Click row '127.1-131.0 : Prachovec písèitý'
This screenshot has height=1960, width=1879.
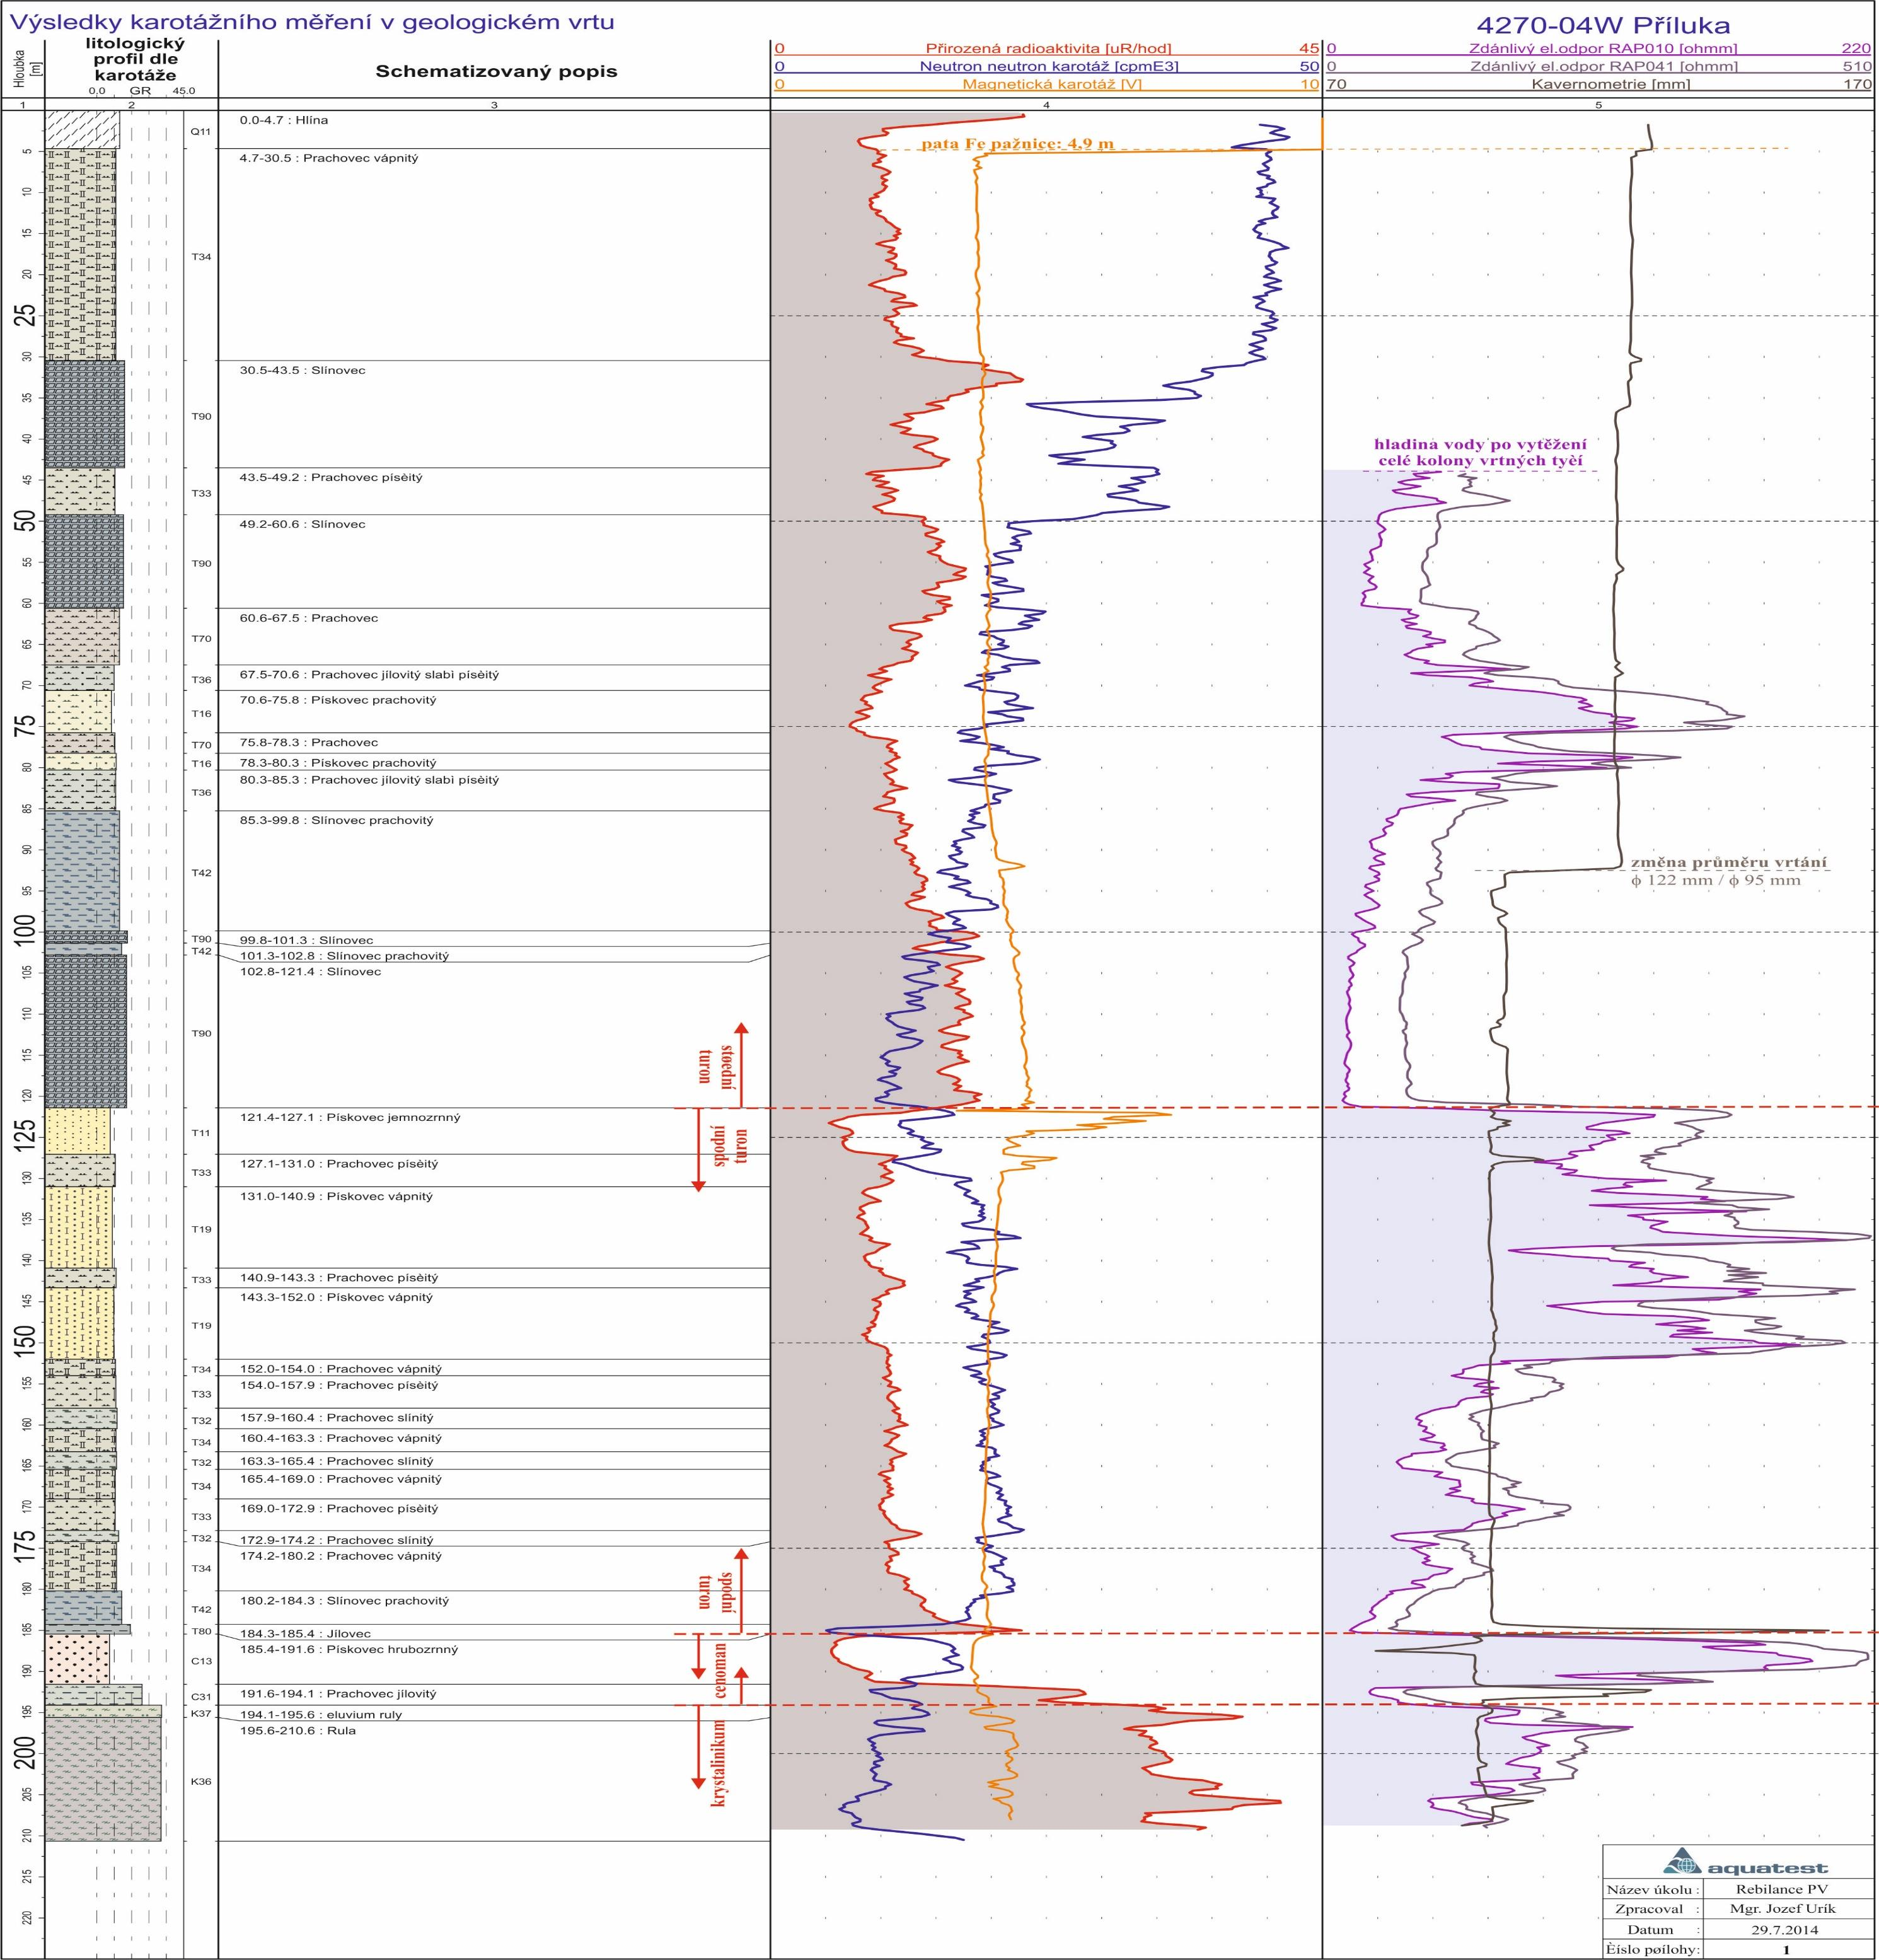[x=339, y=1165]
